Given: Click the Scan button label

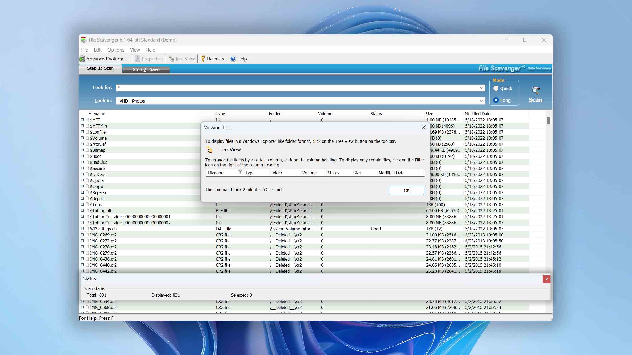Looking at the screenshot, I should [535, 100].
